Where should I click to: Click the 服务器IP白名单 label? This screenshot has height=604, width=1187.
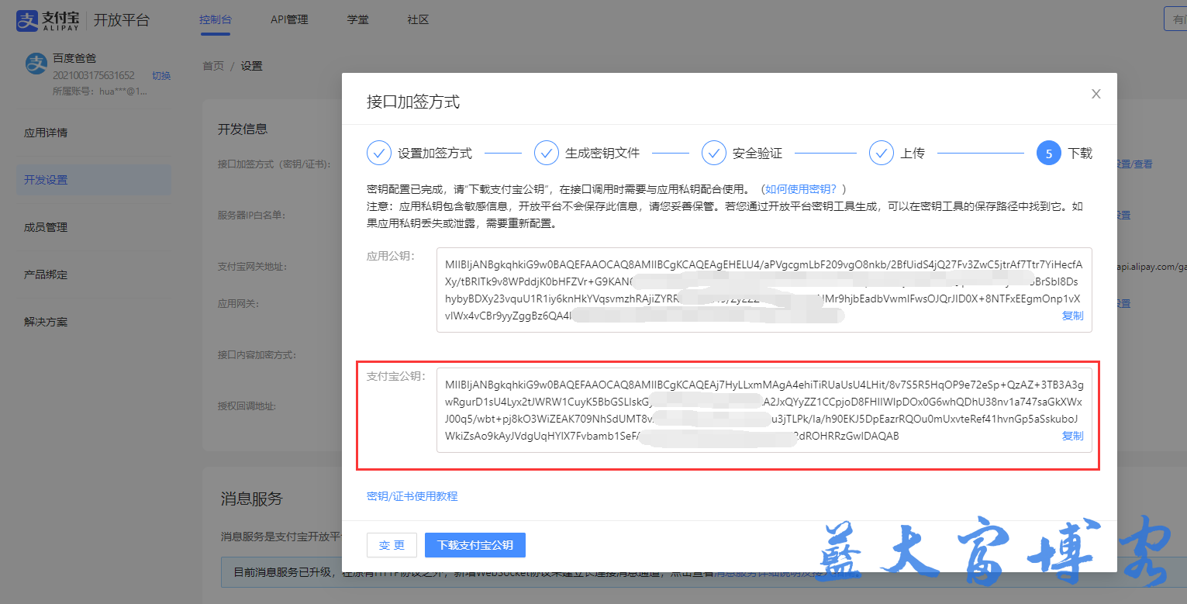[x=252, y=215]
